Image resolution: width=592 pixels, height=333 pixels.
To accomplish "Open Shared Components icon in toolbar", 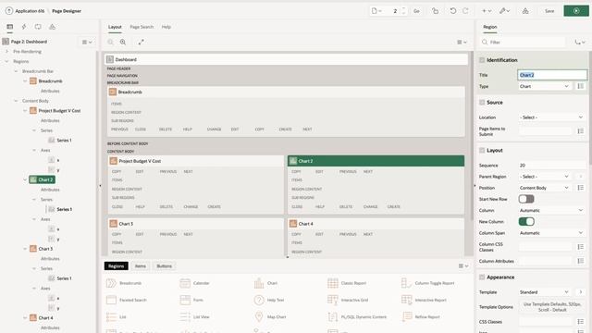I will (x=525, y=11).
